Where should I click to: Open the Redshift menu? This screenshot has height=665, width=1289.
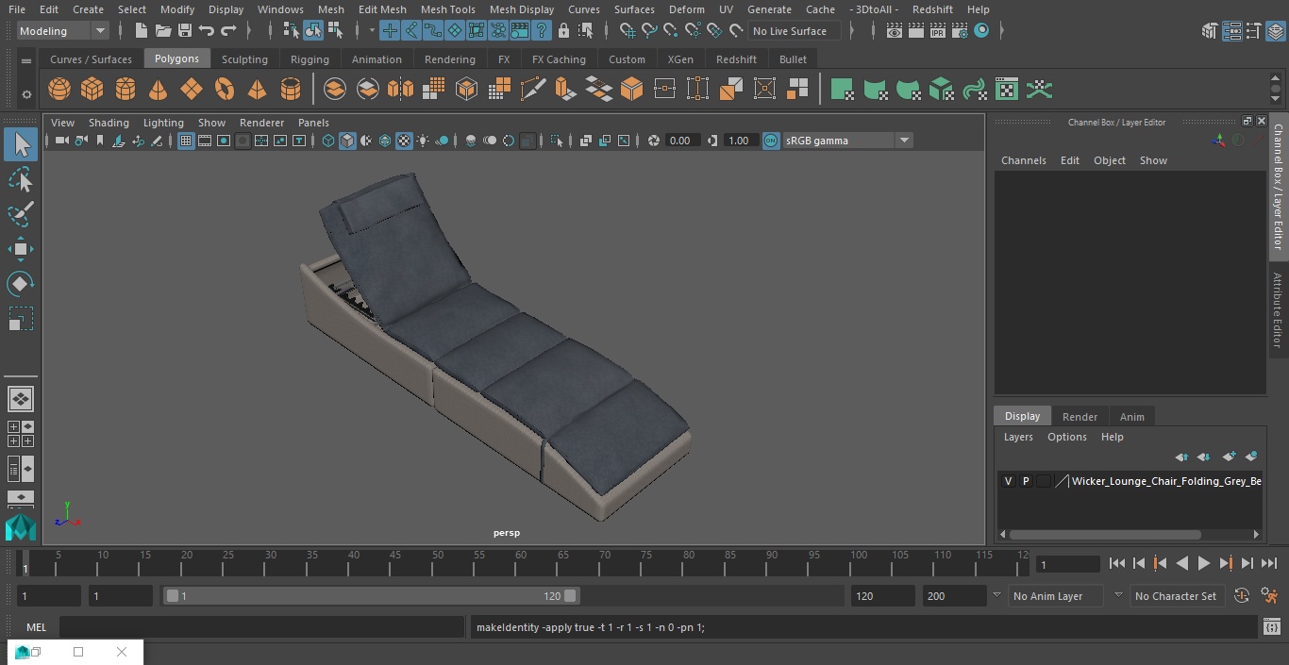click(x=932, y=9)
